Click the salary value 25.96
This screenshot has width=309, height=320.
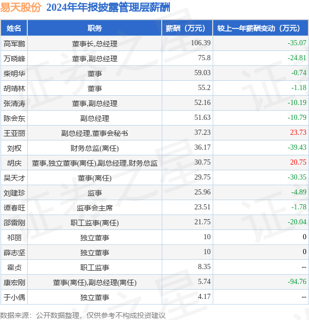click(202, 192)
